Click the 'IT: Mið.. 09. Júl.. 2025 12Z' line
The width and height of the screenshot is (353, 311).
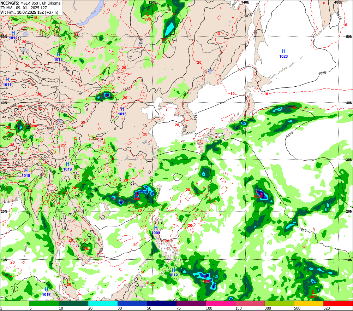(24, 8)
